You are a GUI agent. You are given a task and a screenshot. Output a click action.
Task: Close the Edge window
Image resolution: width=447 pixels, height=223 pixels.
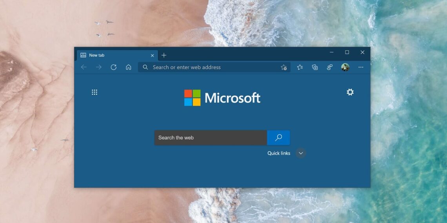pos(362,52)
